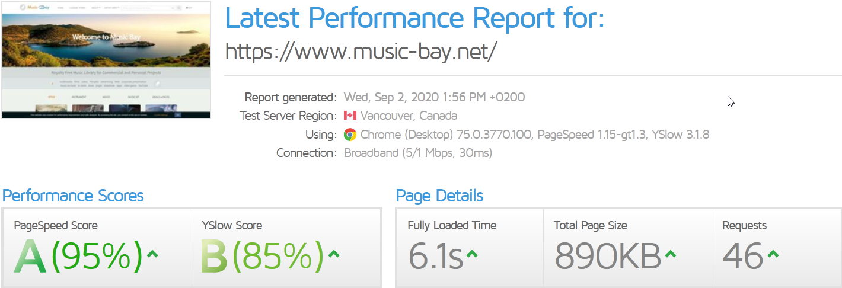Click the arrow beside YSlow Score 85%
The width and height of the screenshot is (842, 288).
pyautogui.click(x=334, y=254)
